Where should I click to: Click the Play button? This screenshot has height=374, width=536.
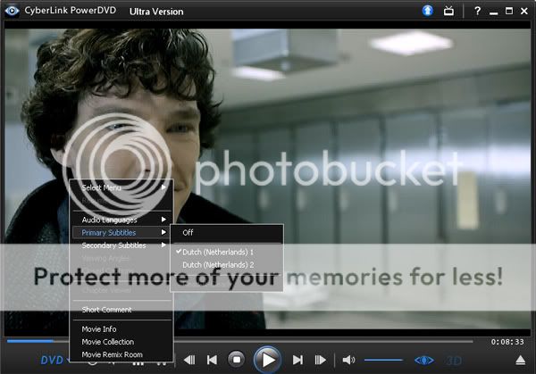point(268,360)
